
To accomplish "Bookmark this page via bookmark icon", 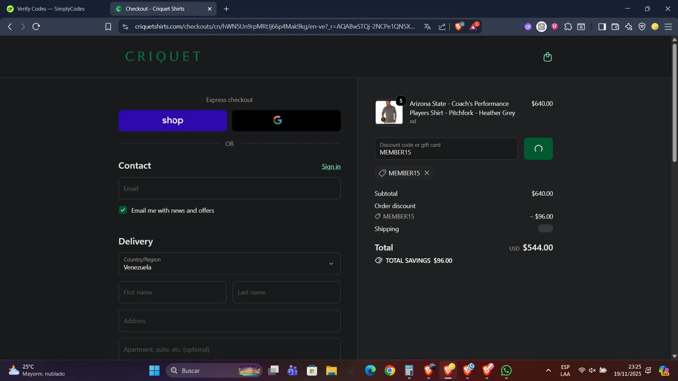I will (x=108, y=27).
